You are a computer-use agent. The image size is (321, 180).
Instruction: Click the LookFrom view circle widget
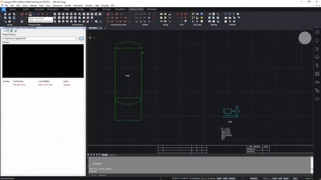(305, 38)
